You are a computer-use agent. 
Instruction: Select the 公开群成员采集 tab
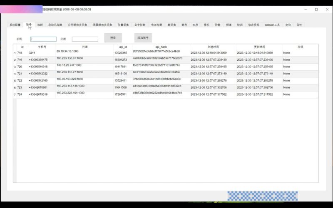tap(77, 25)
